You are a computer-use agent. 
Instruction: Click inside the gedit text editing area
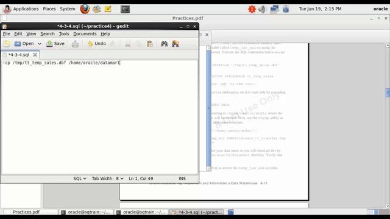click(99, 117)
